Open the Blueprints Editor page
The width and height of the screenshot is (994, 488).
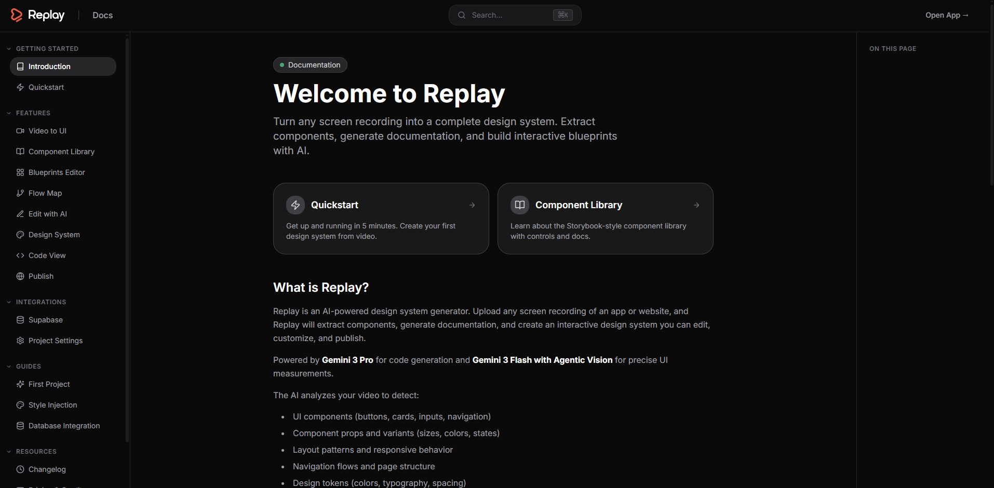63,172
